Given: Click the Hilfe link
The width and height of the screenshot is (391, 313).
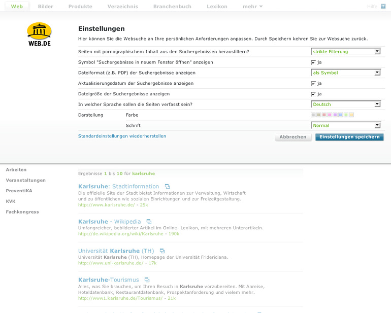Looking at the screenshot, I should [372, 7].
